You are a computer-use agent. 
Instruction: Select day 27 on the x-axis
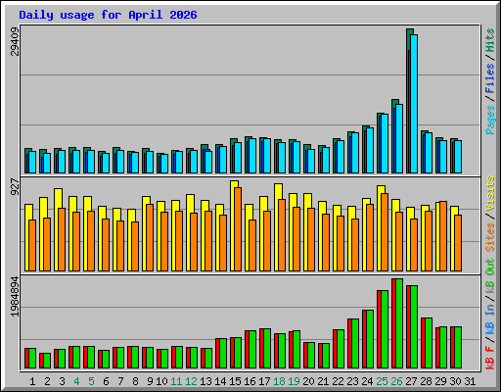tap(411, 381)
